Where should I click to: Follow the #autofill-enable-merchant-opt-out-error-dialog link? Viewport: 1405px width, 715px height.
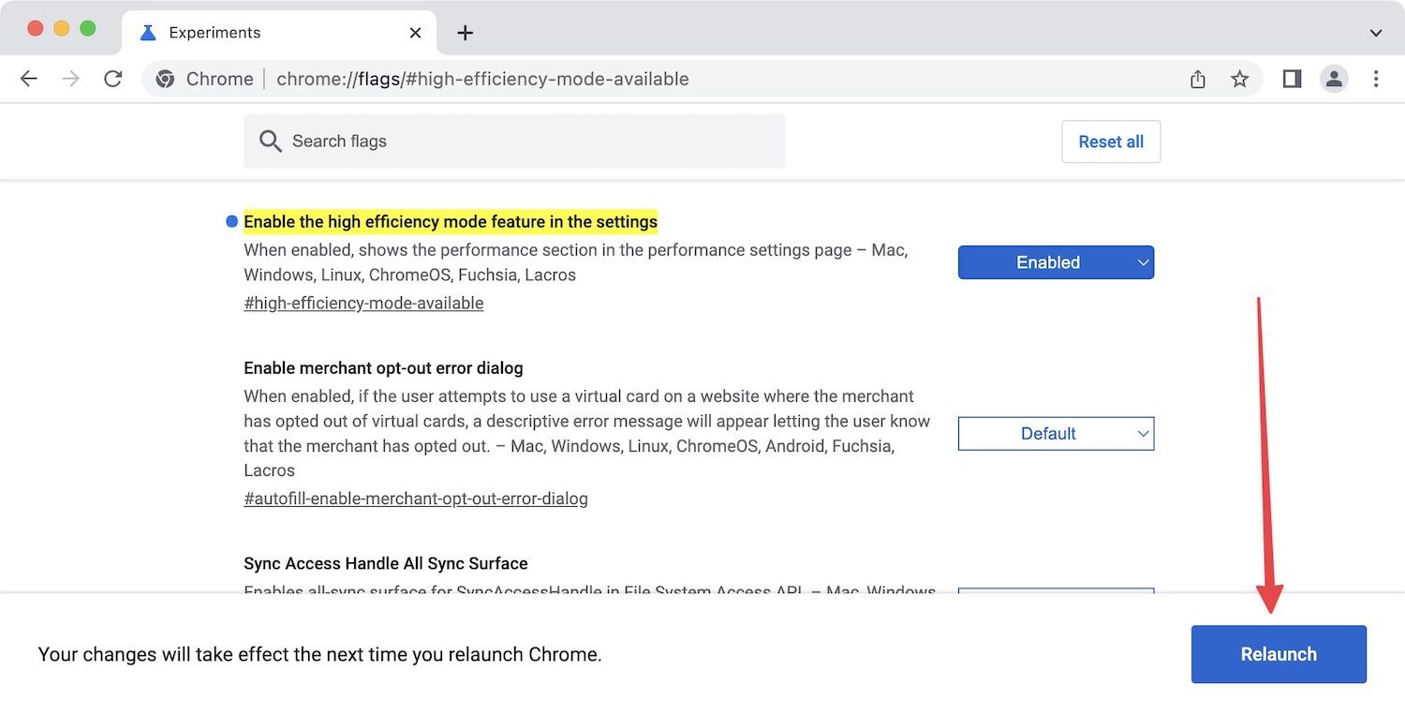pos(416,499)
